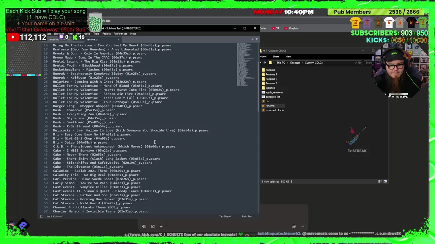Switch Explorer to large icons view icon
435x244 pixels.
pos(385,181)
